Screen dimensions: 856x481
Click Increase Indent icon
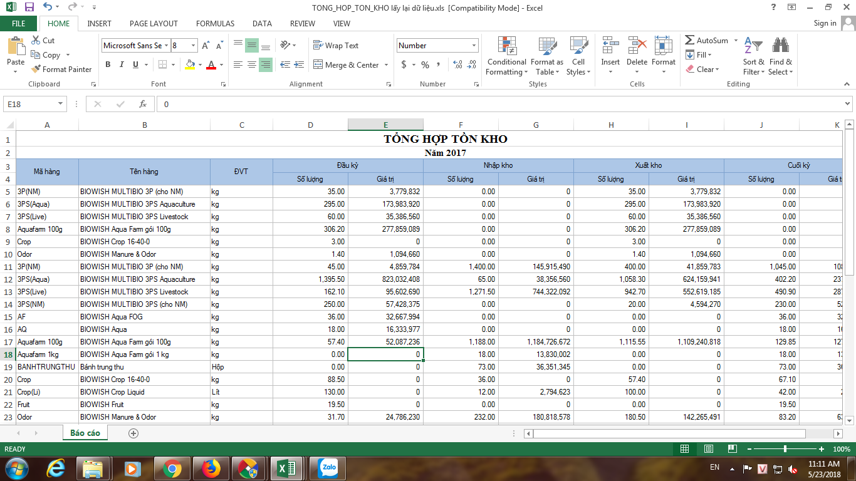[x=299, y=65]
